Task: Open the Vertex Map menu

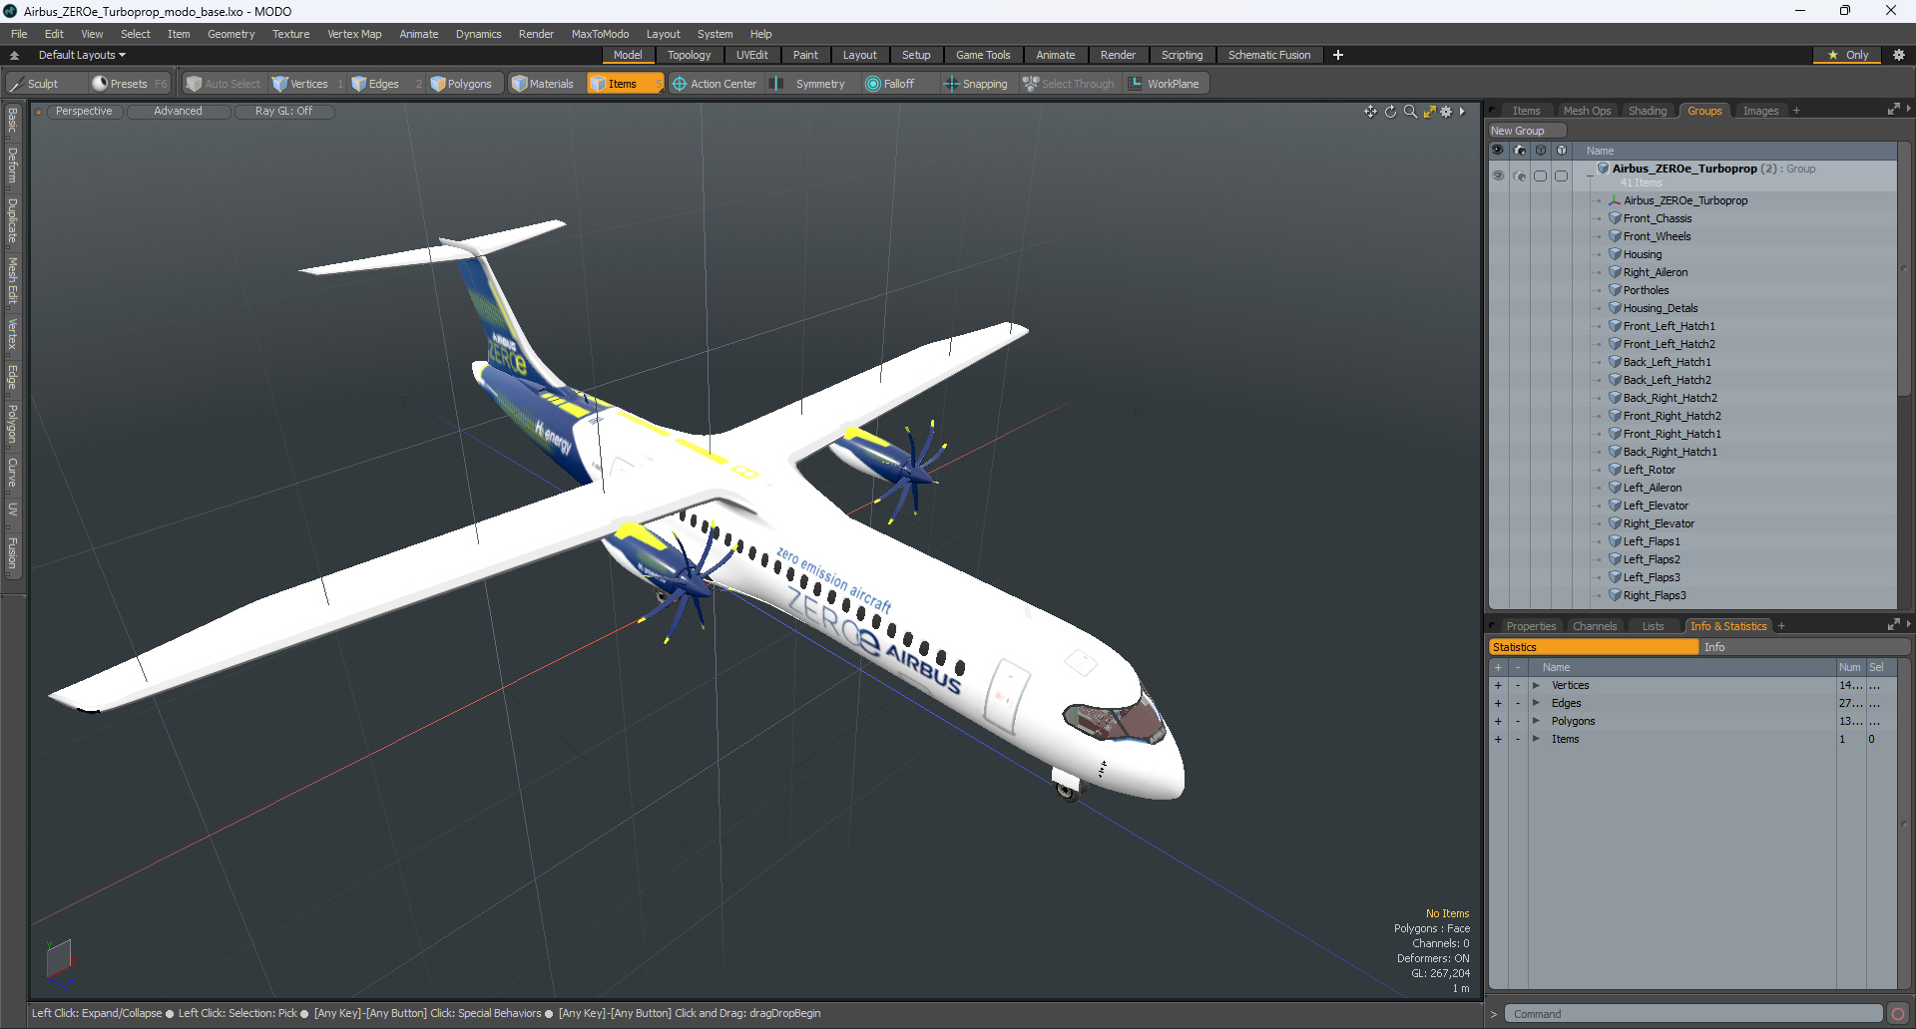Action: 354,34
